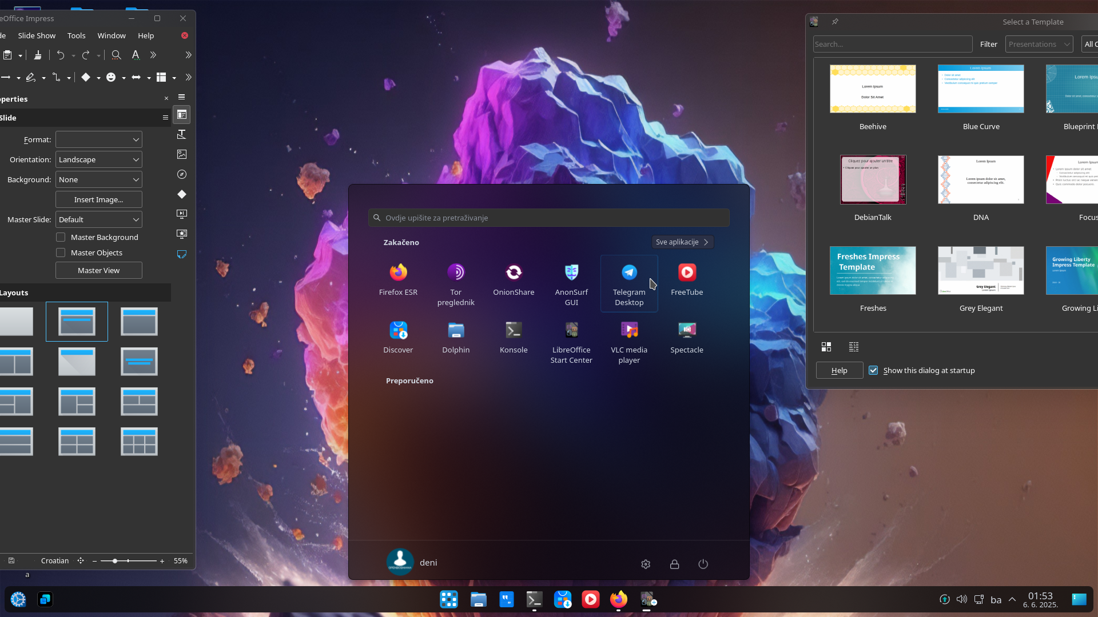Open the Styles deck icon in sidebar
The image size is (1098, 617).
point(182,134)
